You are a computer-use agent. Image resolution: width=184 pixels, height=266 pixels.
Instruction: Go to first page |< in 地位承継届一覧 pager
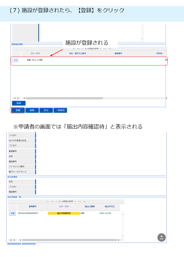pos(48,202)
